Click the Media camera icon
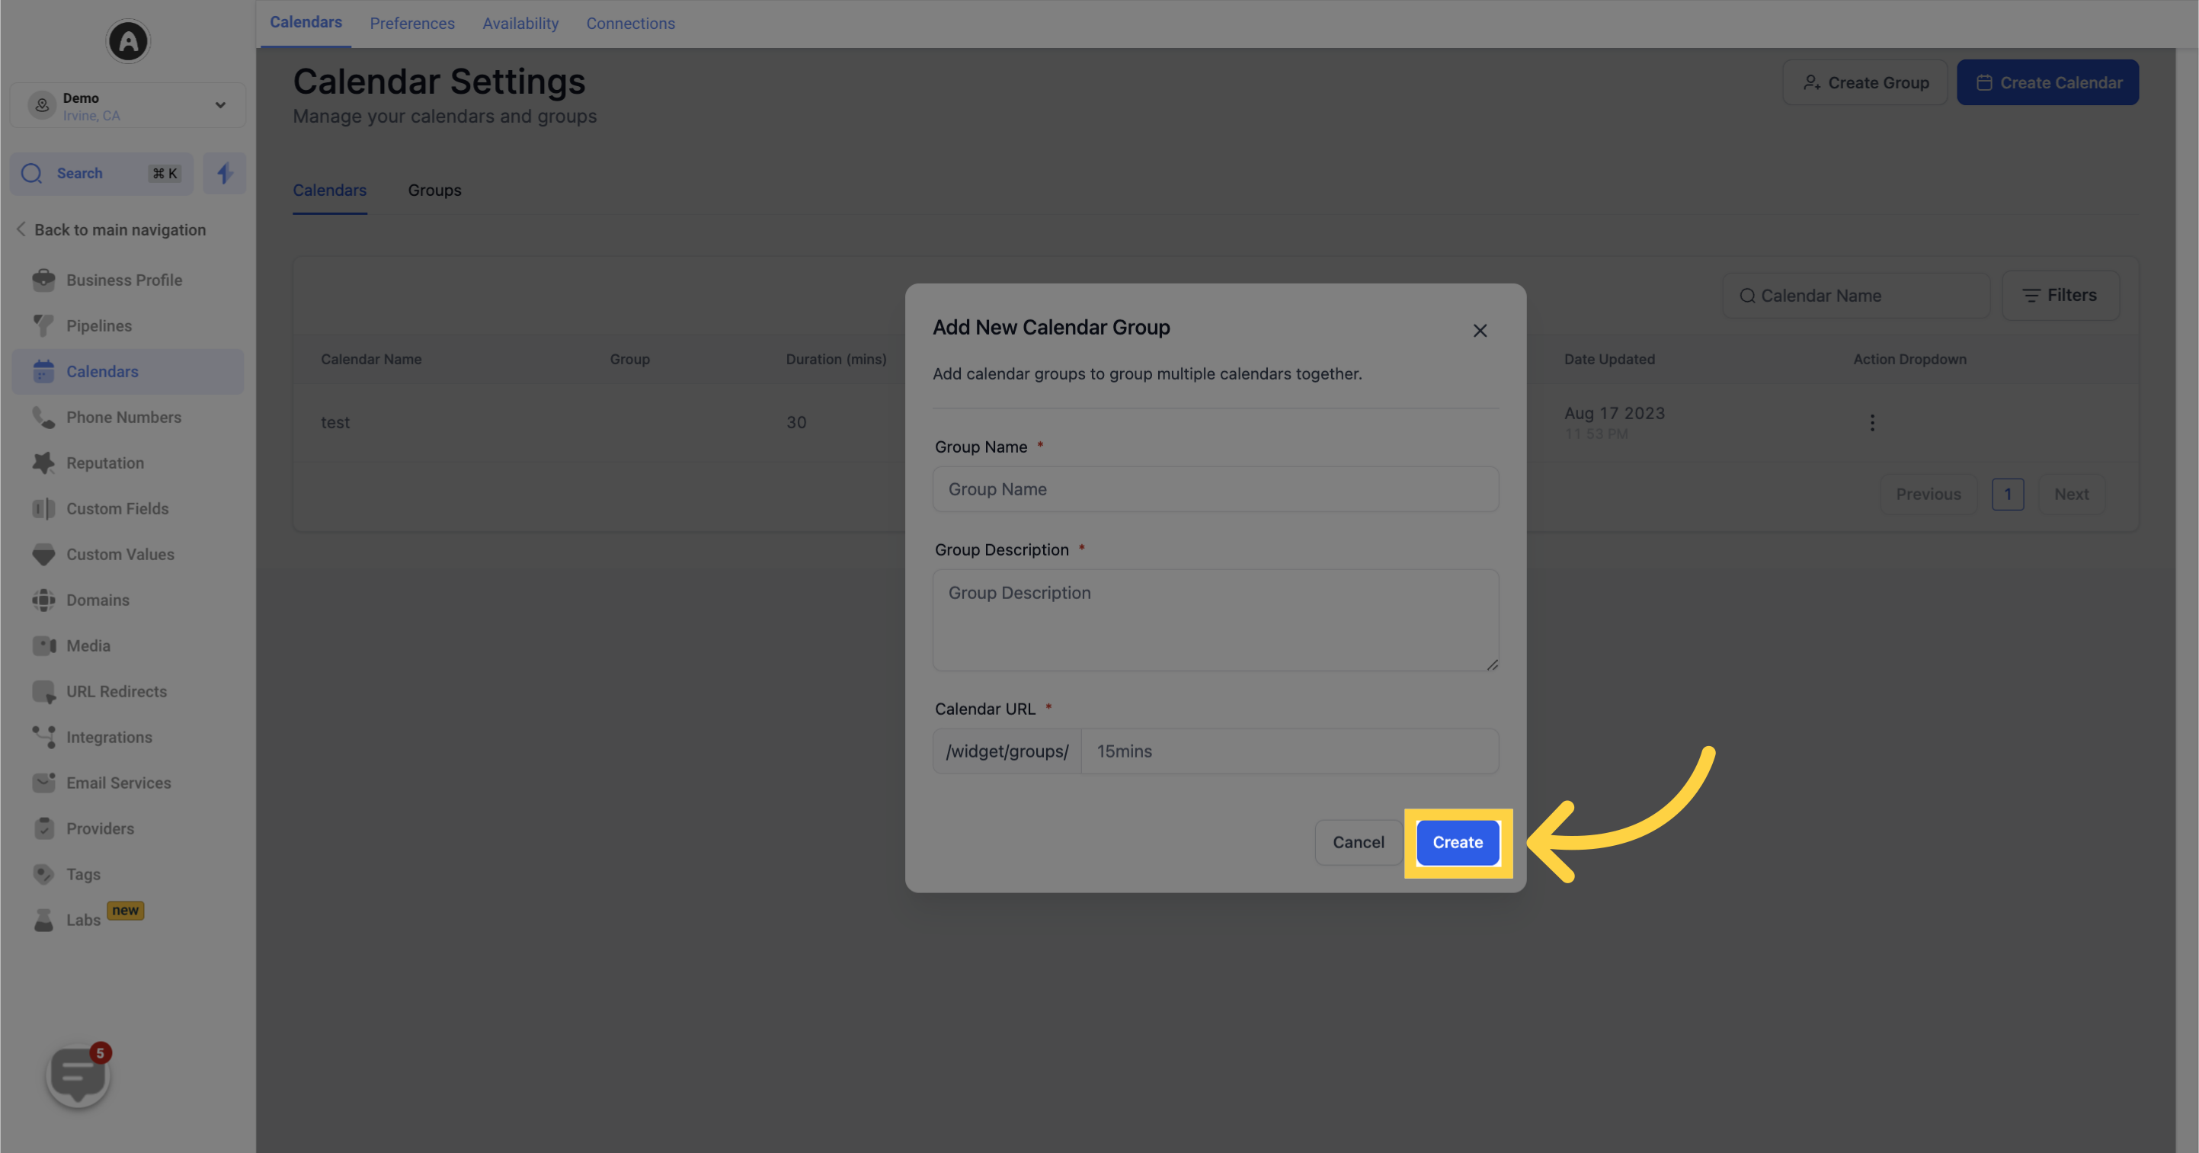 tap(43, 645)
